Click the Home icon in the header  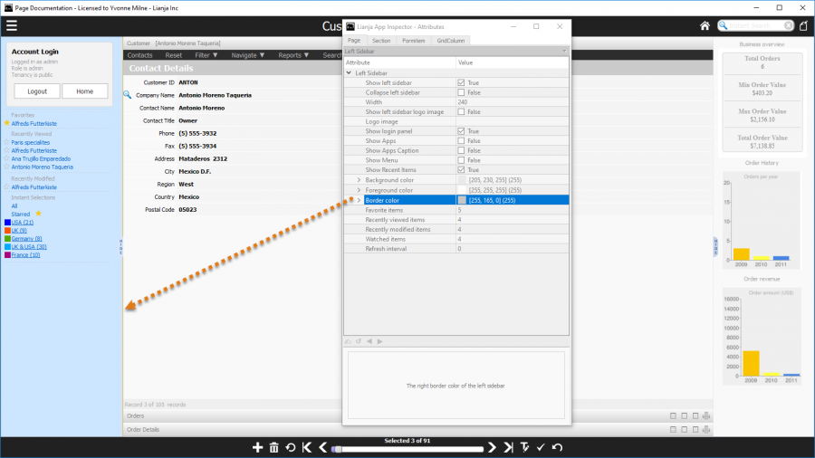[705, 25]
